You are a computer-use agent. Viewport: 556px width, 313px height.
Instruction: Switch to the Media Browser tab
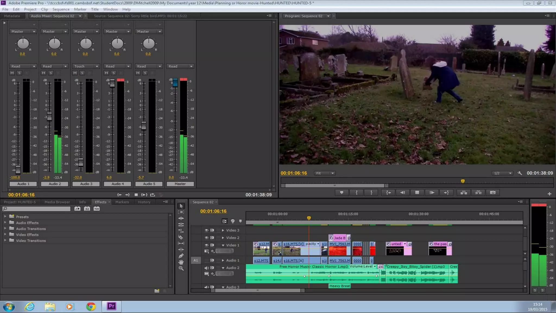pos(57,202)
